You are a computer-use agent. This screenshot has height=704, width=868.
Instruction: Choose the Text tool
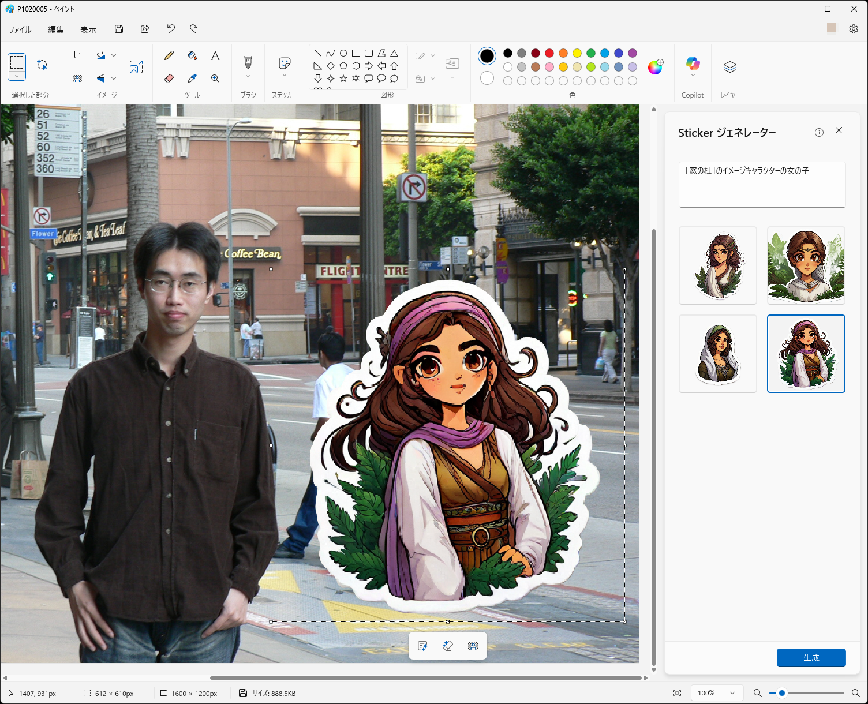point(215,55)
